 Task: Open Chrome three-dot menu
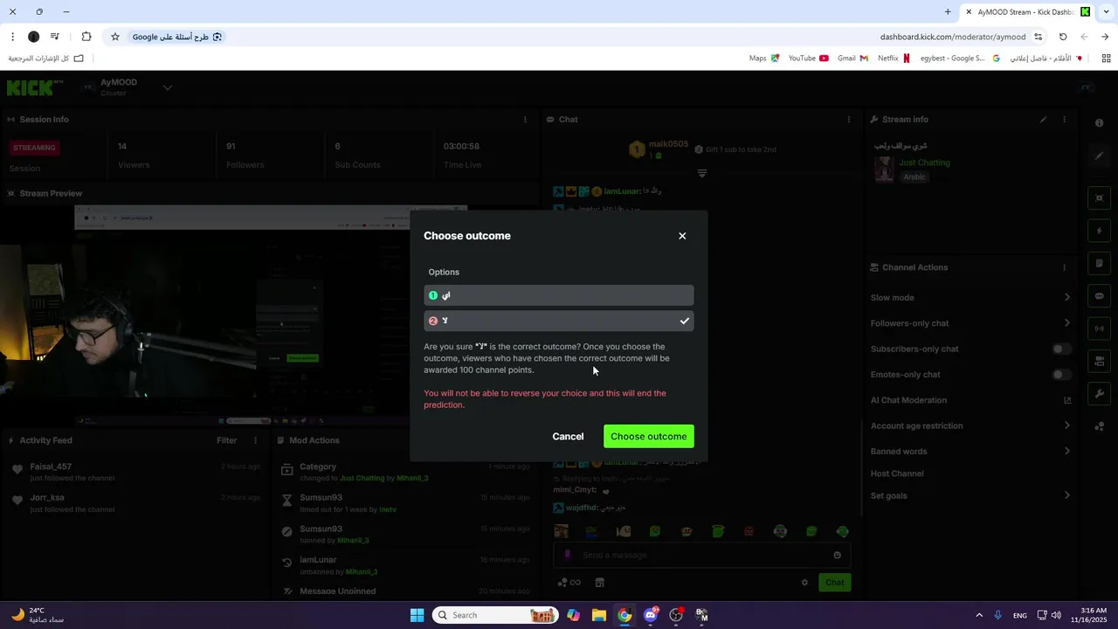(x=12, y=37)
